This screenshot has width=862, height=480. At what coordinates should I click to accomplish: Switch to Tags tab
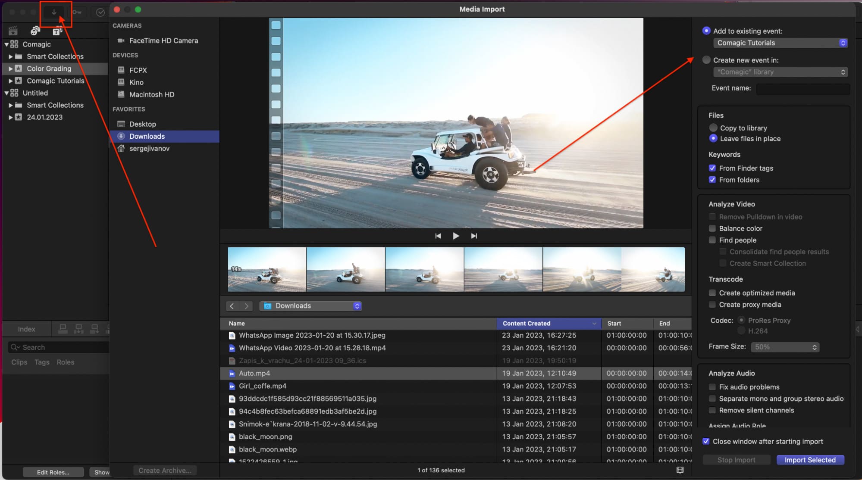[x=42, y=362]
